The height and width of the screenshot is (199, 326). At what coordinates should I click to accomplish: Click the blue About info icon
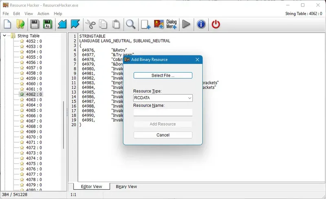(x=201, y=24)
